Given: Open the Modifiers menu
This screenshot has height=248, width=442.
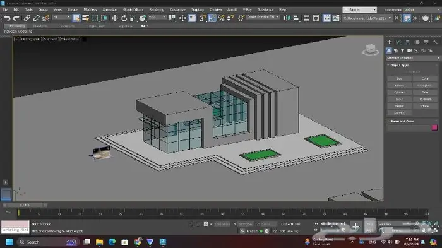Looking at the screenshot, I should pyautogui.click(x=90, y=9).
